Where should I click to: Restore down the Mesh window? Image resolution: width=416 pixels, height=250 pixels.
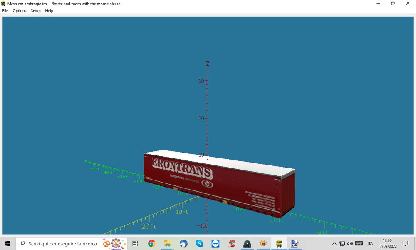point(393,3)
